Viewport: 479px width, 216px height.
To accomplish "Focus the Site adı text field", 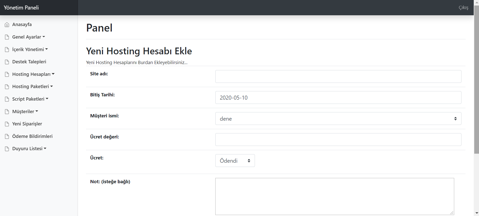I will [338, 77].
